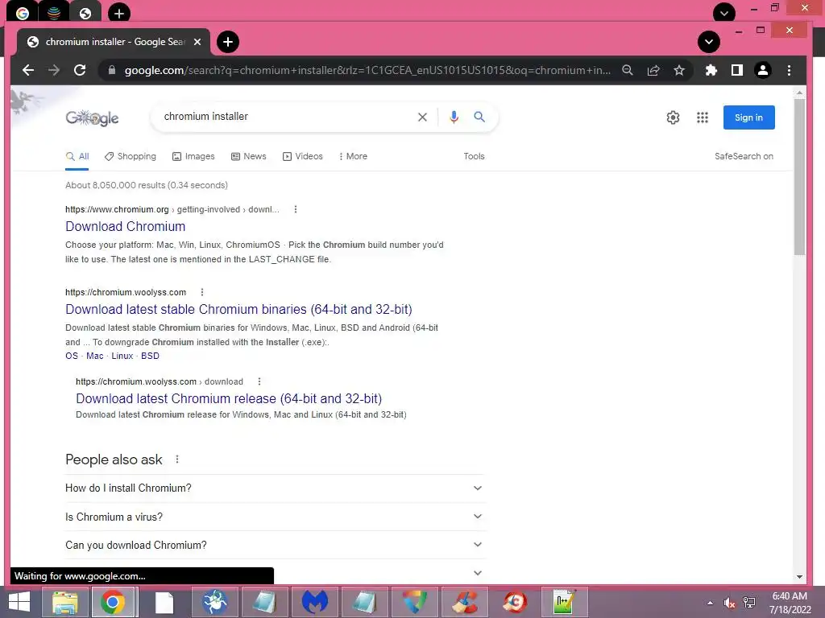The image size is (825, 618).
Task: Click scrollbar down arrow
Action: 799,576
